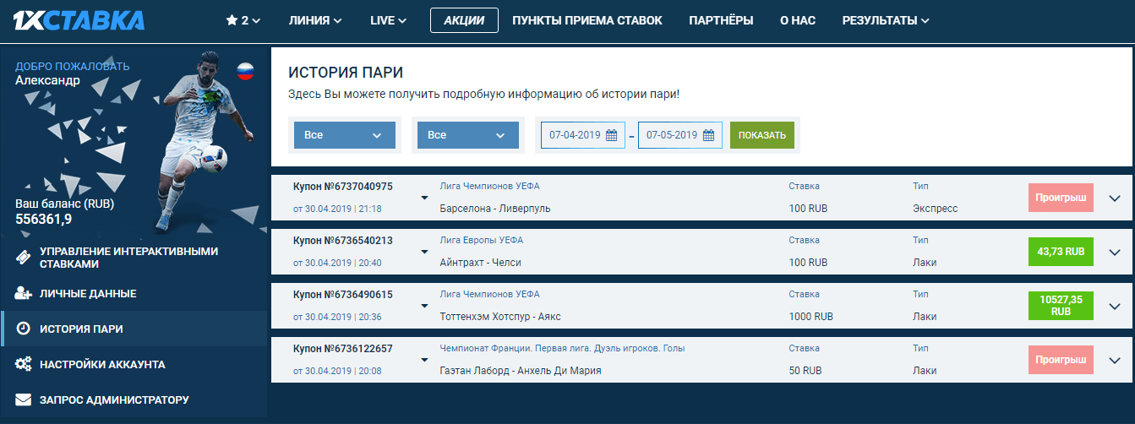The width and height of the screenshot is (1135, 424).
Task: Expand details chevron for Гаэтан Лаборд row
Action: click(x=1114, y=361)
